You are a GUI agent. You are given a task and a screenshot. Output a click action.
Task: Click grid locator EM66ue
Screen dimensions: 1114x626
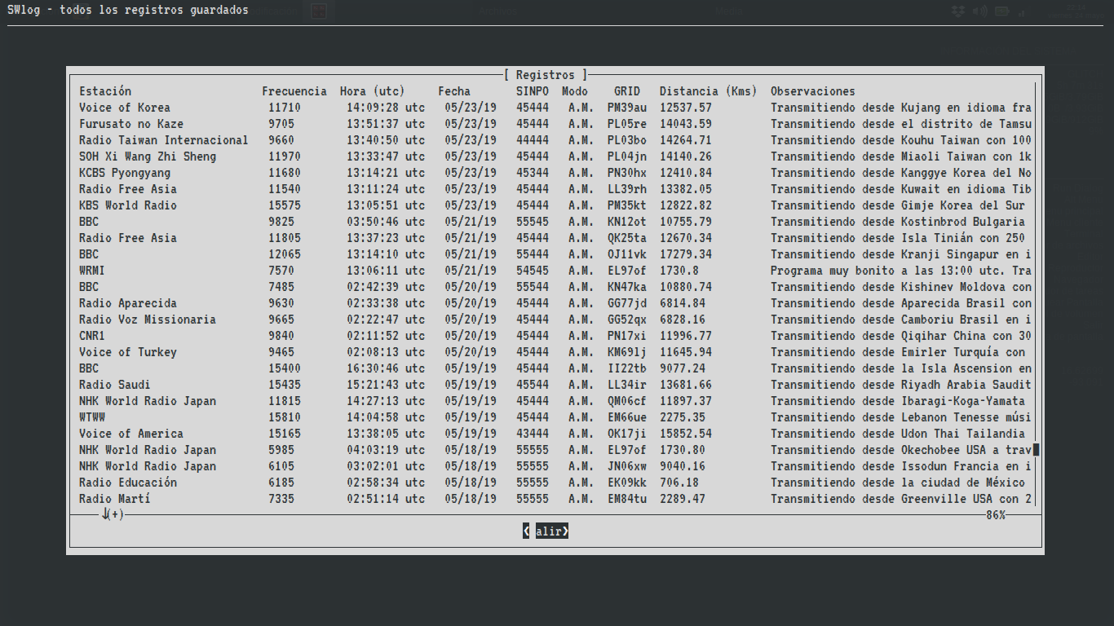627,417
